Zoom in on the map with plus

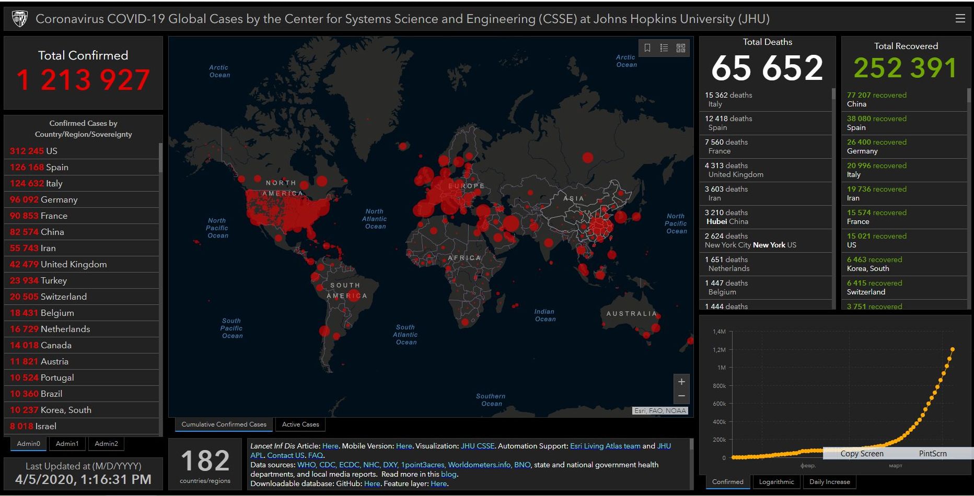[681, 382]
